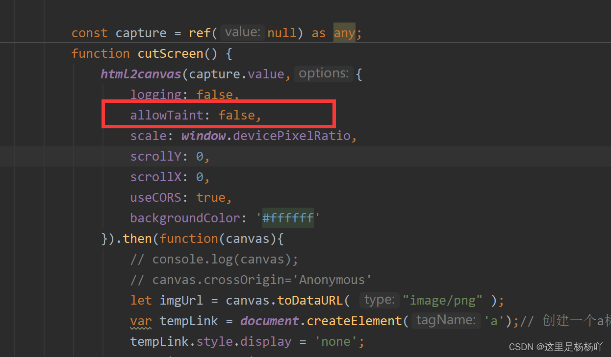This screenshot has height=357, width=611.
Task: Select the highlighted "any" type annotation
Action: [343, 32]
